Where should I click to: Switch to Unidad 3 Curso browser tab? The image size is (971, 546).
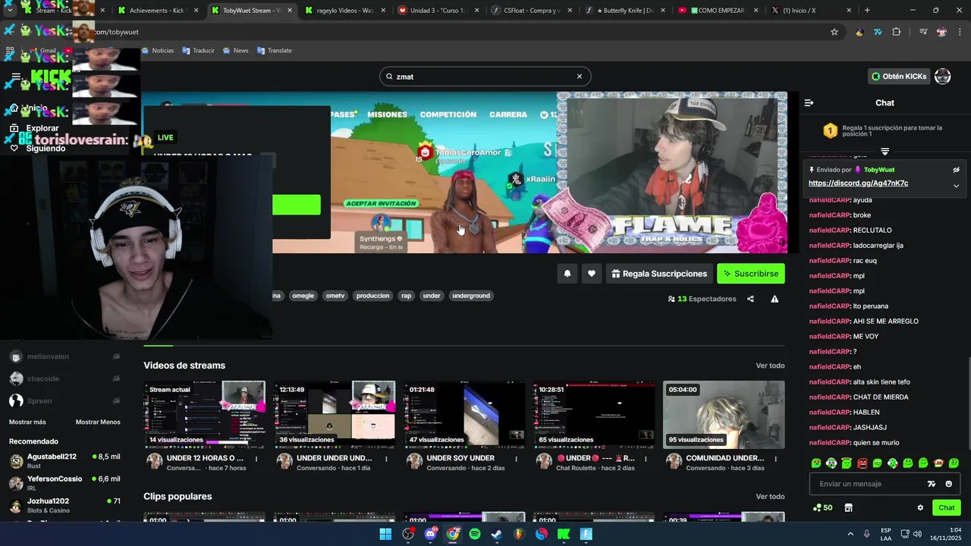[438, 11]
